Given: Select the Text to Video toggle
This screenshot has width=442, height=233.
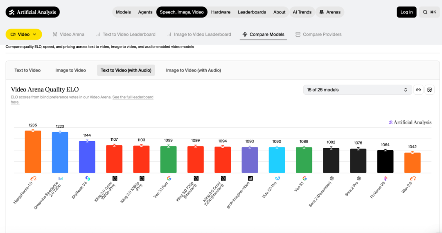Looking at the screenshot, I should point(27,70).
